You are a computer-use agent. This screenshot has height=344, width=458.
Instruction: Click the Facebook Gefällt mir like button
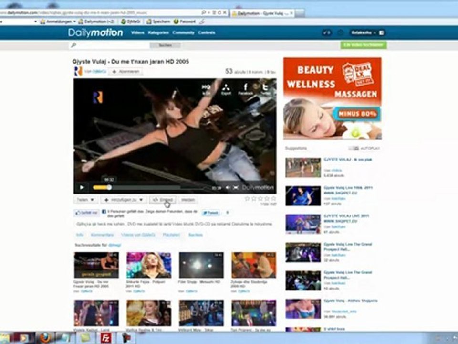pos(86,213)
